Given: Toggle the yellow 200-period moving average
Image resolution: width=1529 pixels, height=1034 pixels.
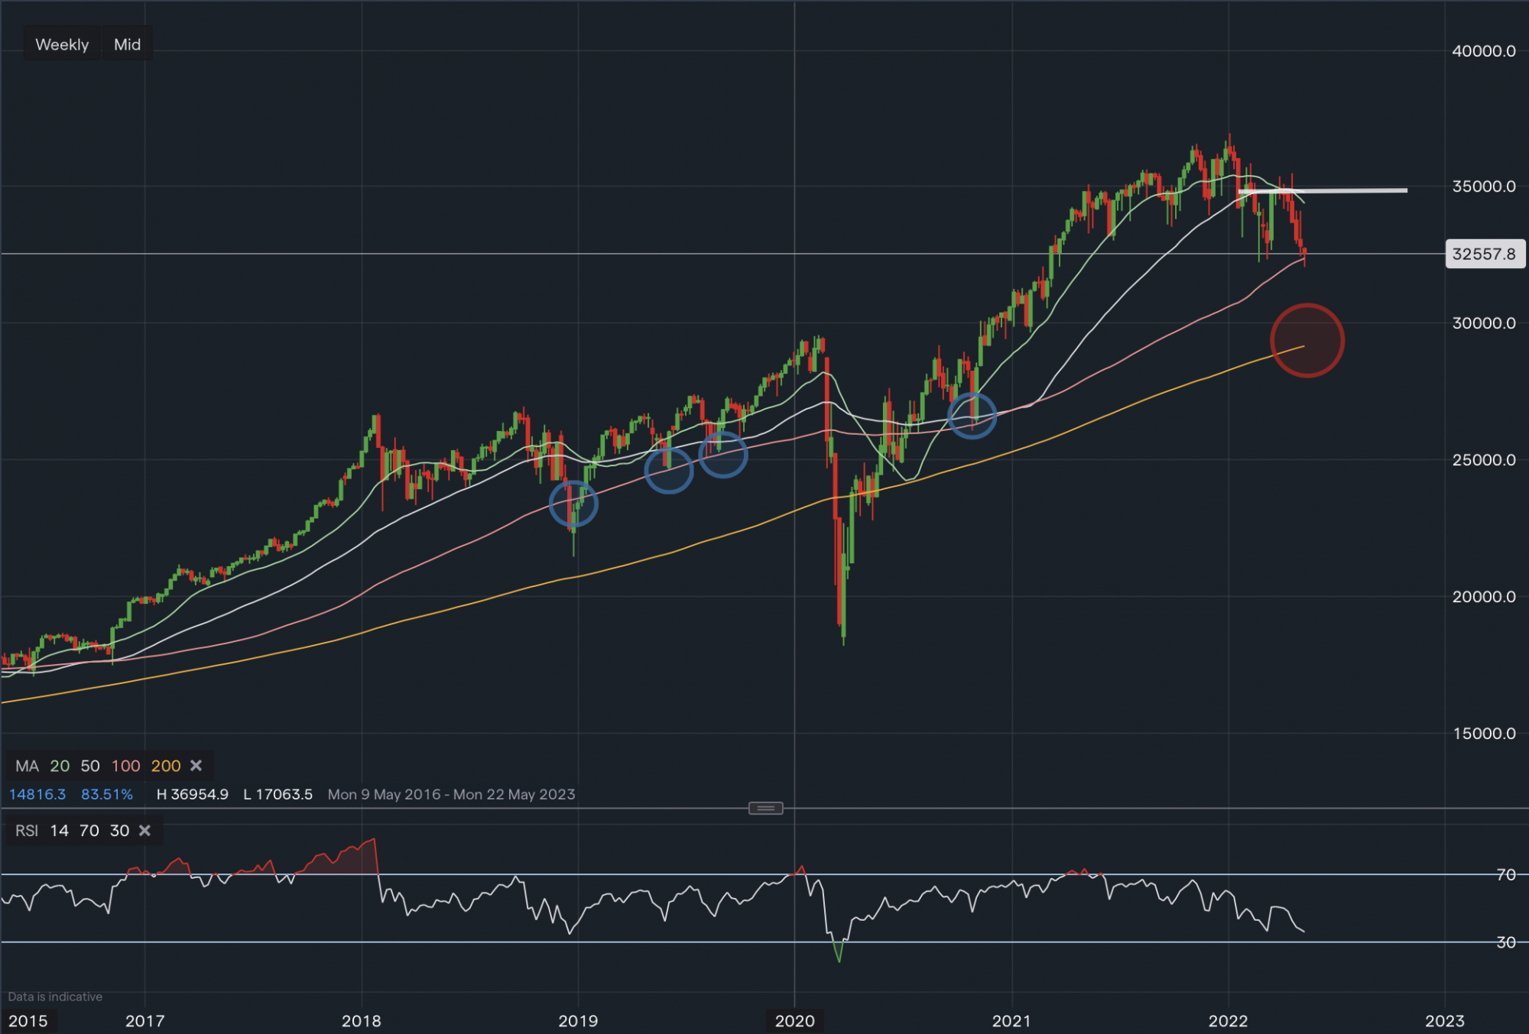Looking at the screenshot, I should click(x=165, y=766).
